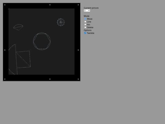The height and width of the screenshot is (124, 165).
Task: Click the top-center frame handle dot
Action: (x=50, y=5)
